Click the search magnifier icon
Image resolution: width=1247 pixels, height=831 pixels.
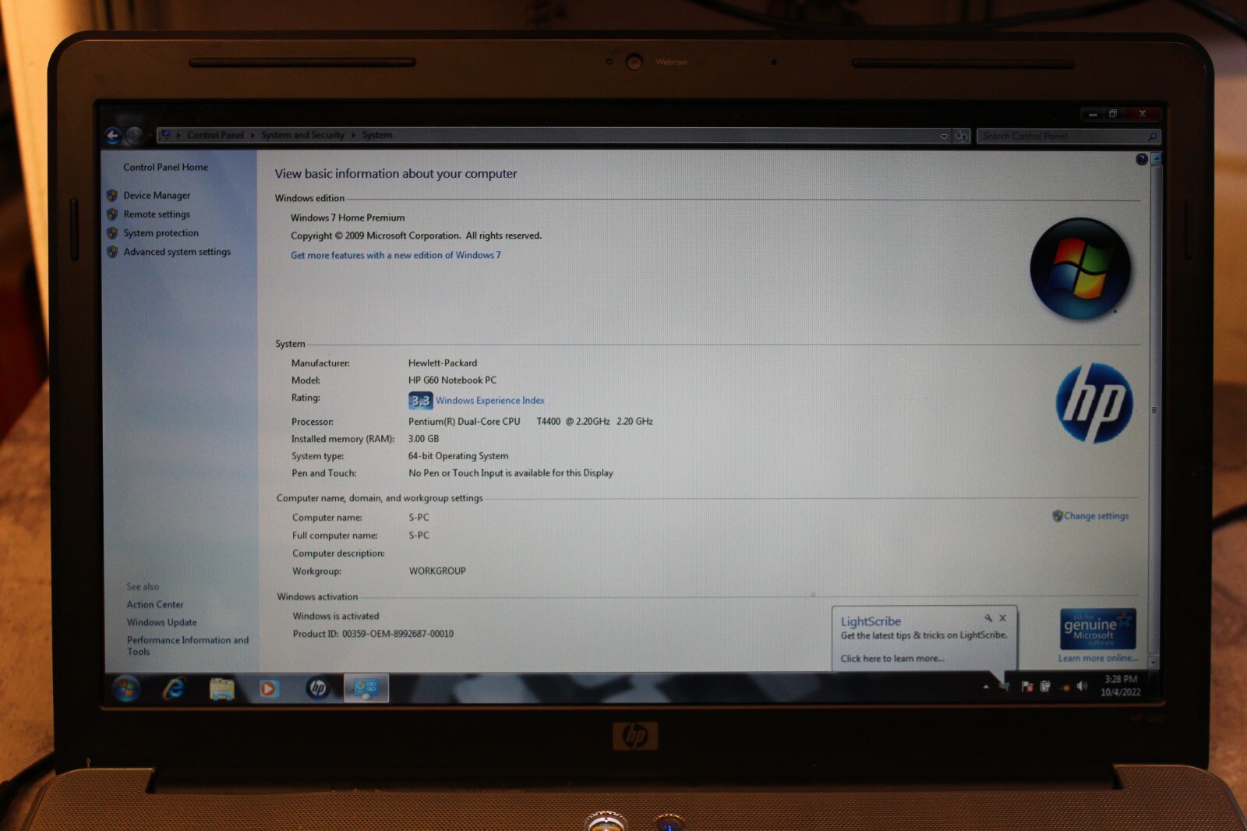point(1153,136)
